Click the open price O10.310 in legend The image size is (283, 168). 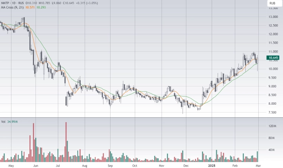click(x=31, y=3)
